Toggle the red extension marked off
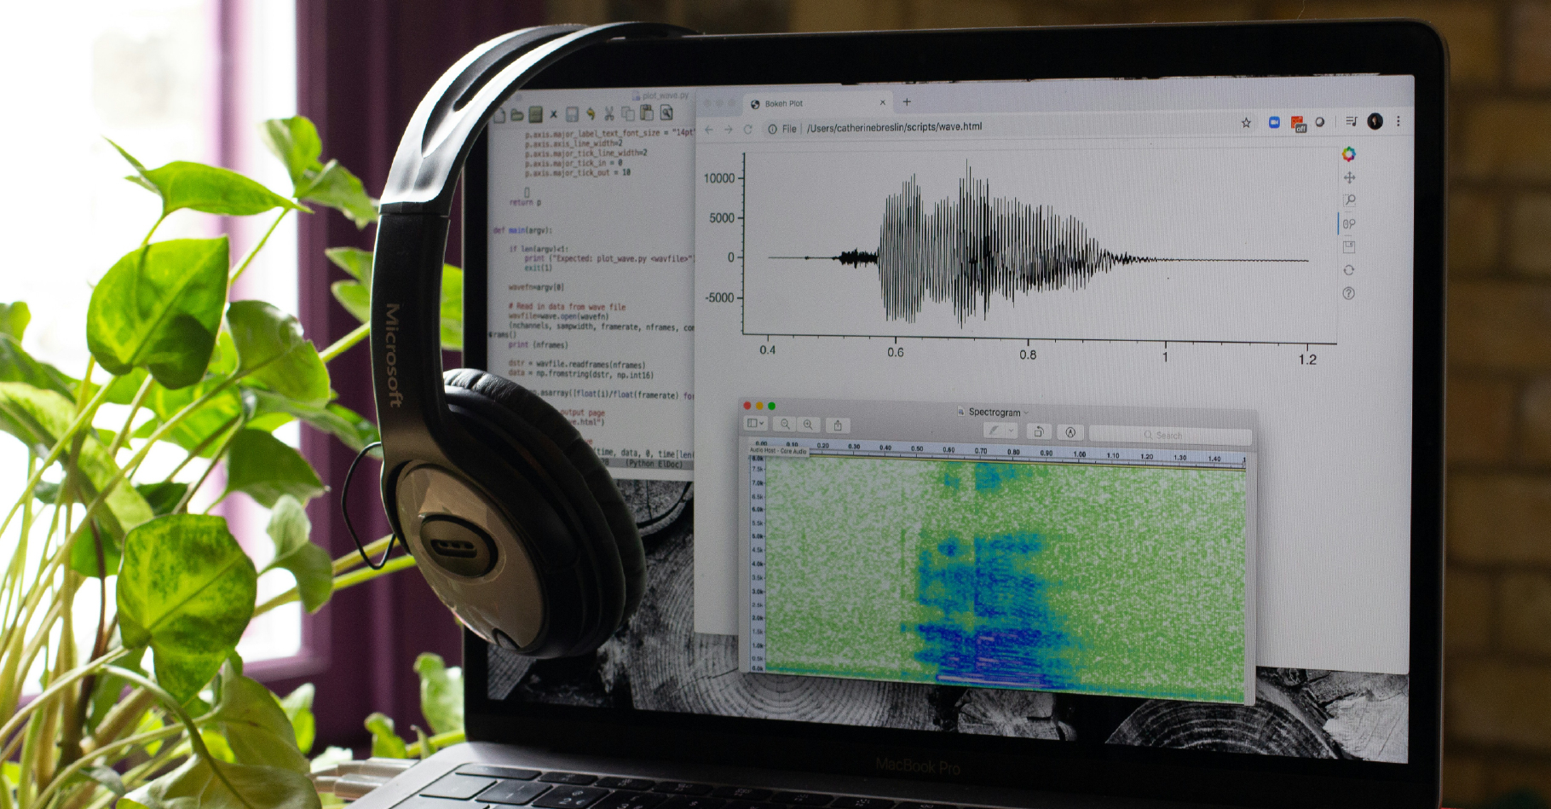 [1298, 124]
